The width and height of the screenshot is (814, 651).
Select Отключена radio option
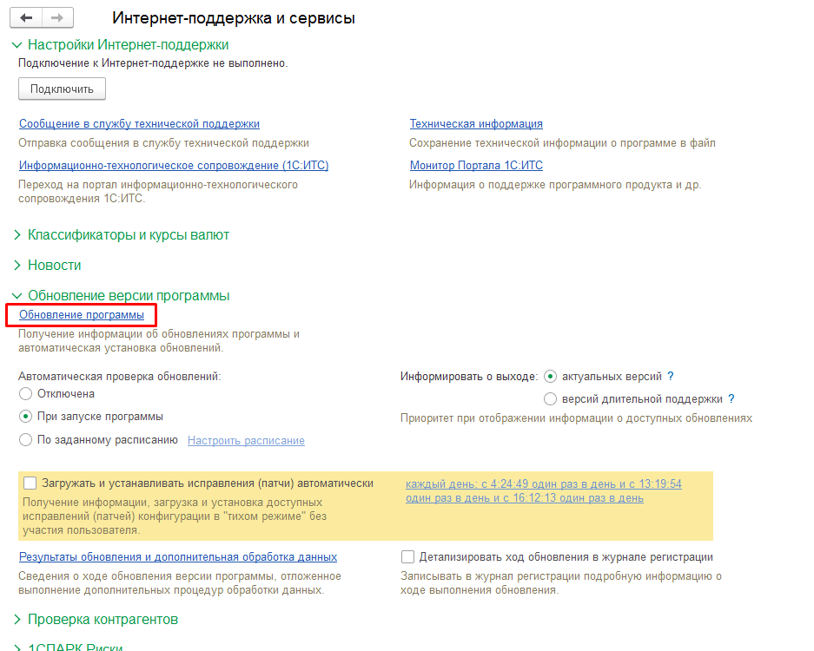click(25, 394)
